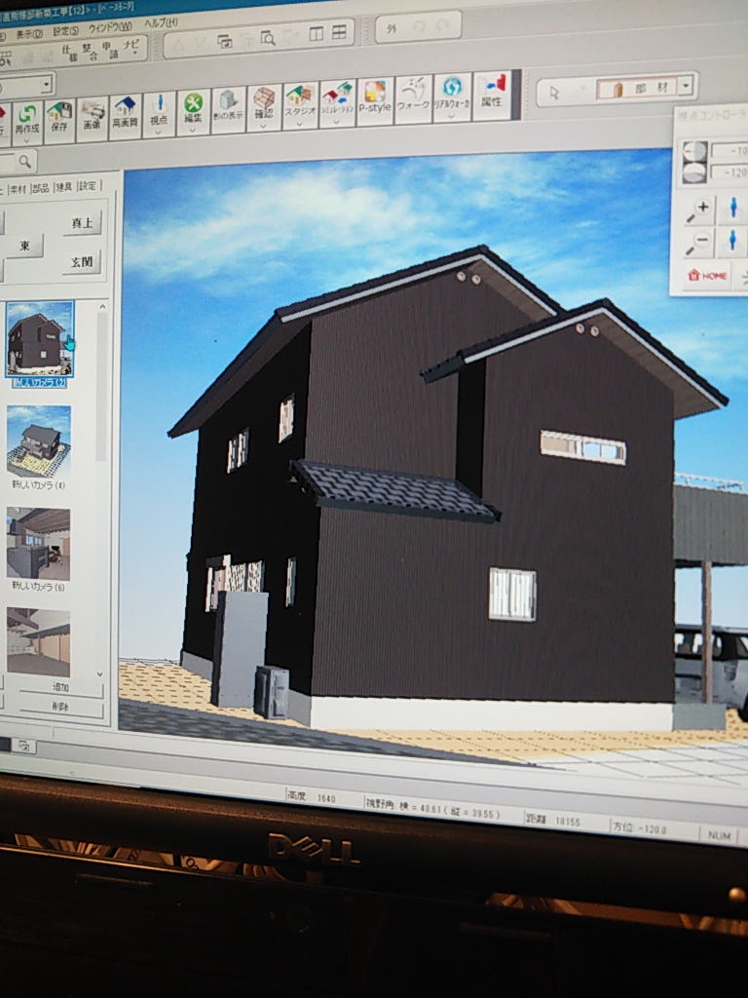Click the HOME button in viewpoint controller
The image size is (748, 998).
pos(707,276)
